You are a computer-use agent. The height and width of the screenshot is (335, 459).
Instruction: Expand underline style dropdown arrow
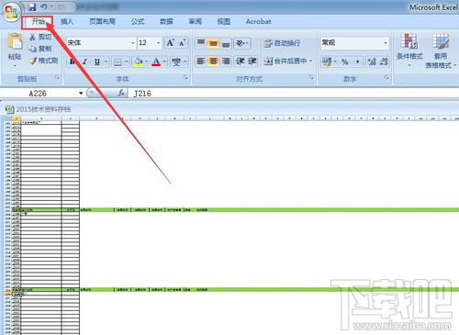point(106,61)
